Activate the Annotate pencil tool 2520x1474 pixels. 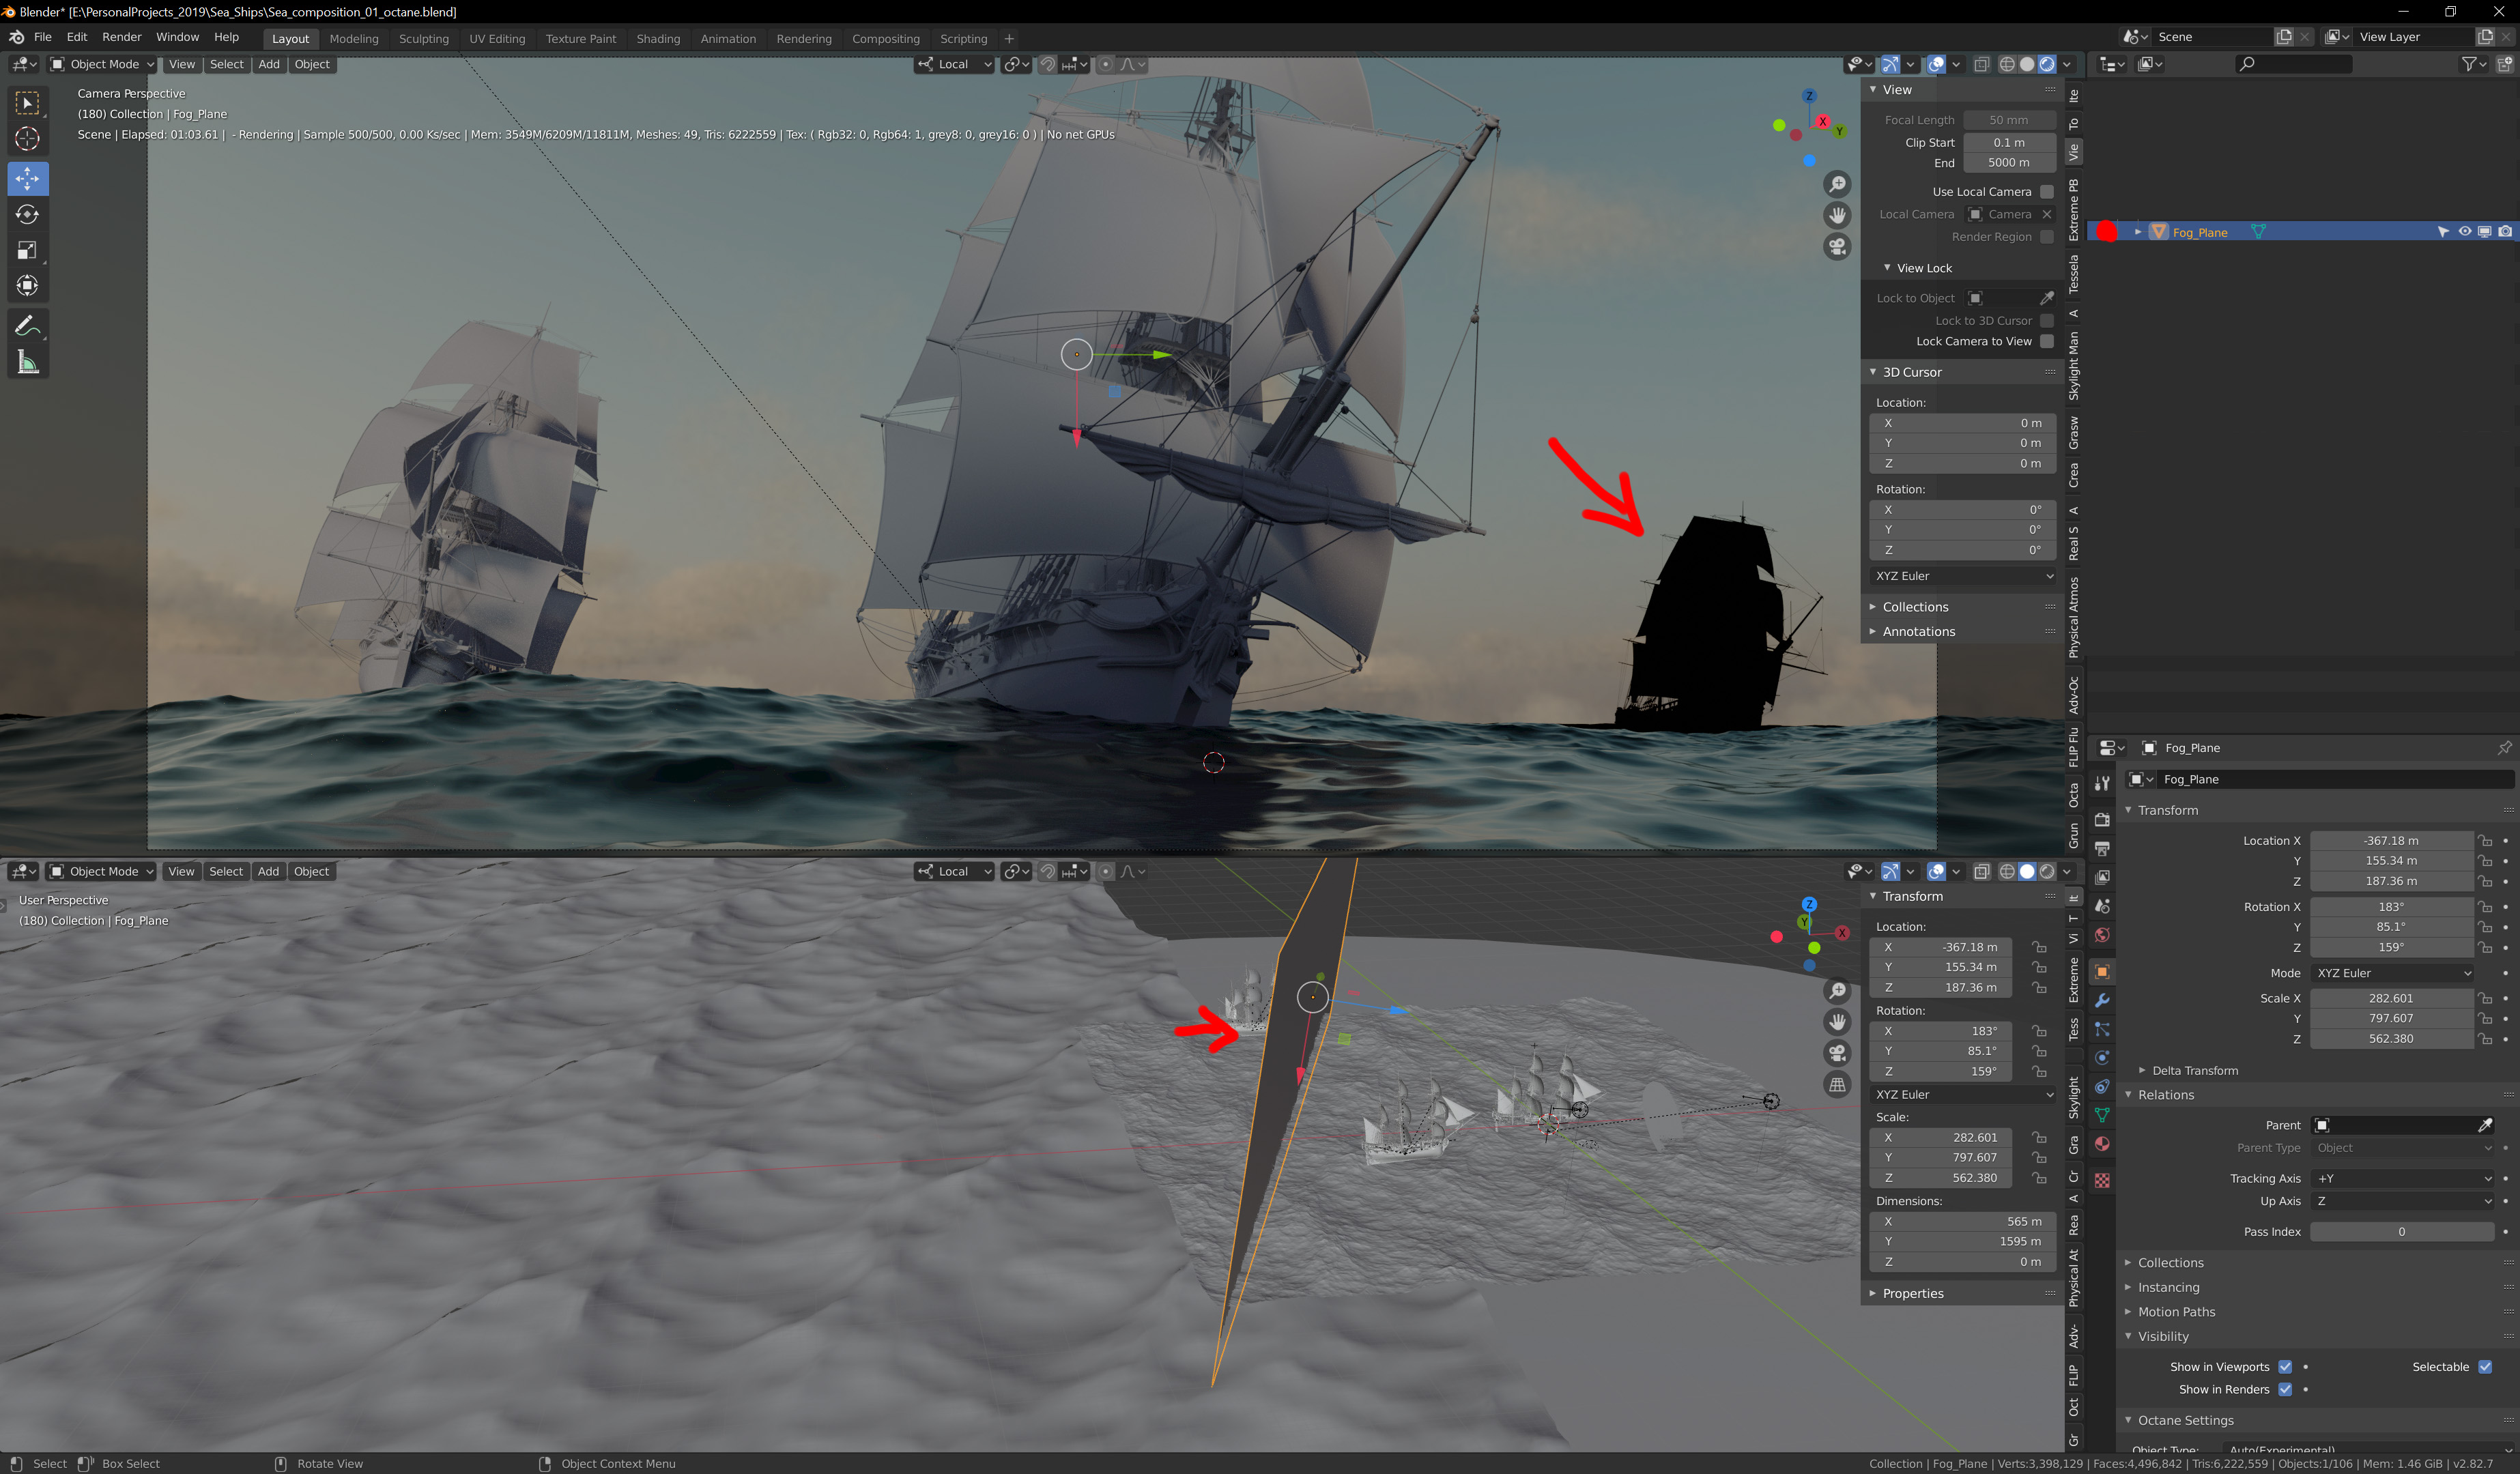pyautogui.click(x=27, y=326)
